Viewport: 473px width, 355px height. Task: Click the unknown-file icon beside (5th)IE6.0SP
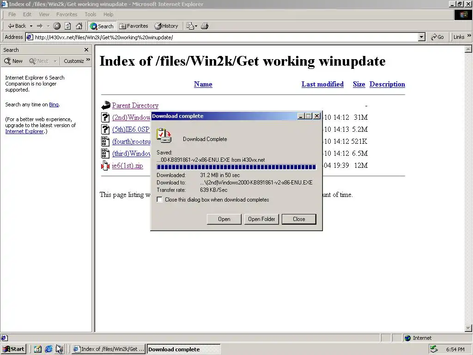point(105,129)
